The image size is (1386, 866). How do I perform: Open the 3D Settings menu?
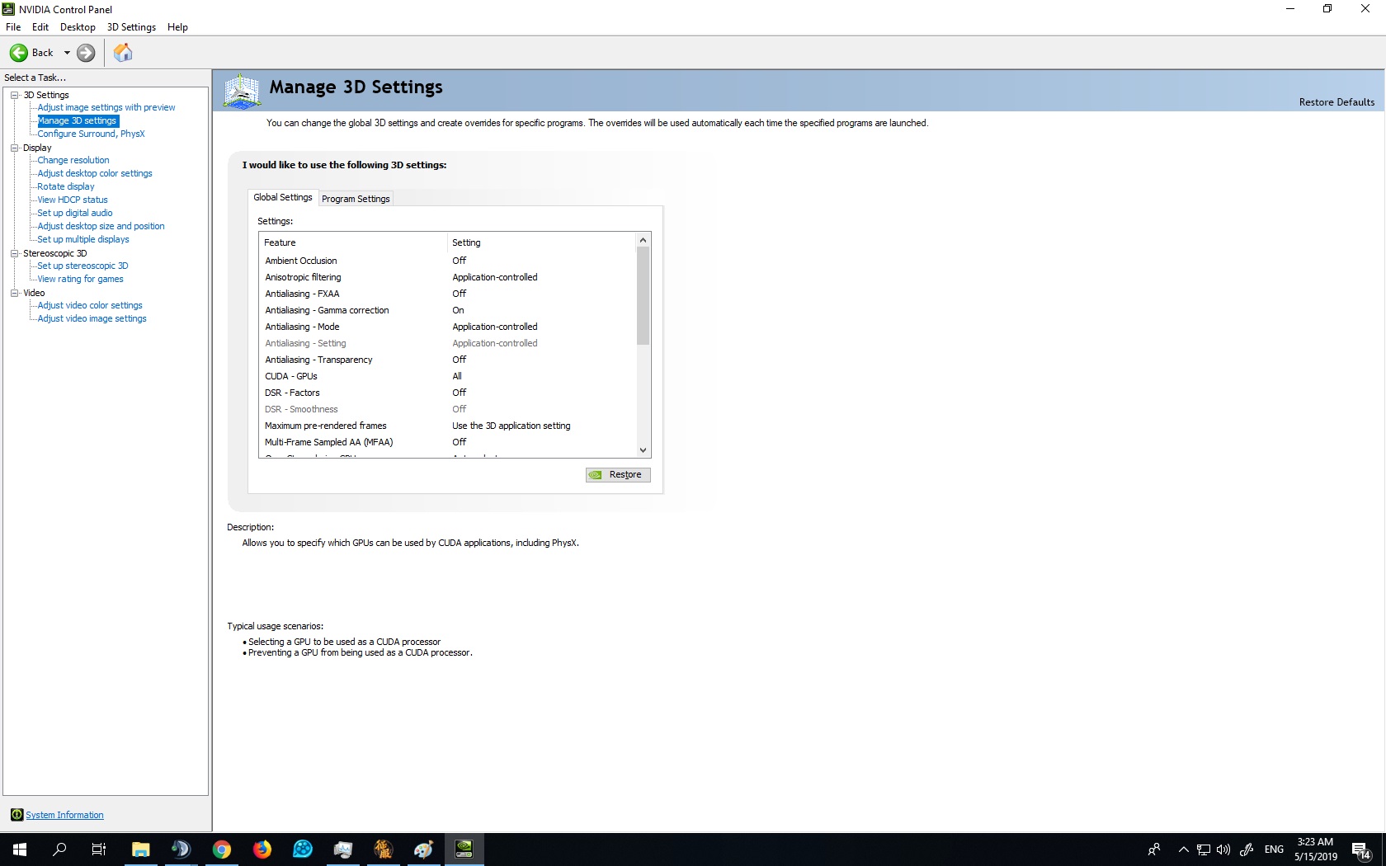click(x=131, y=27)
